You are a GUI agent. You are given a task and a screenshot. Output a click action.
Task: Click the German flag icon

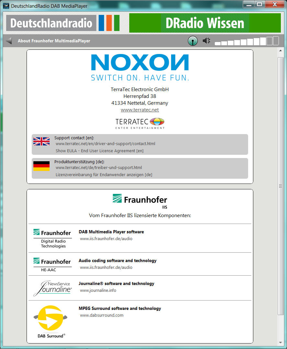(x=41, y=166)
